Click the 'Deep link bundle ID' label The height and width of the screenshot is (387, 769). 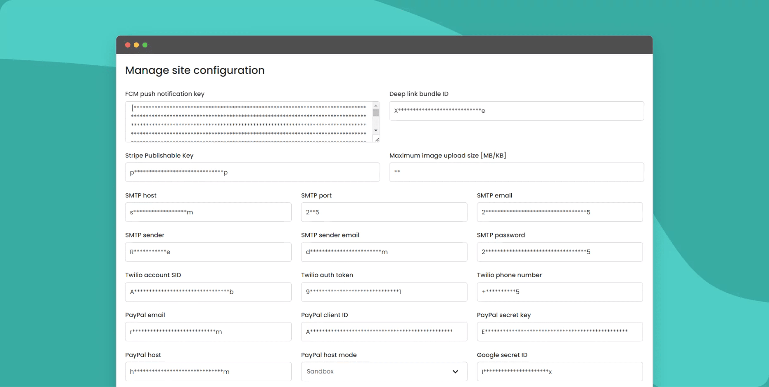coord(419,94)
